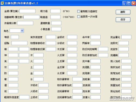Focus the 金錢 (單位銅) input field
Viewport: 136px width, 102px height.
click(27, 11)
